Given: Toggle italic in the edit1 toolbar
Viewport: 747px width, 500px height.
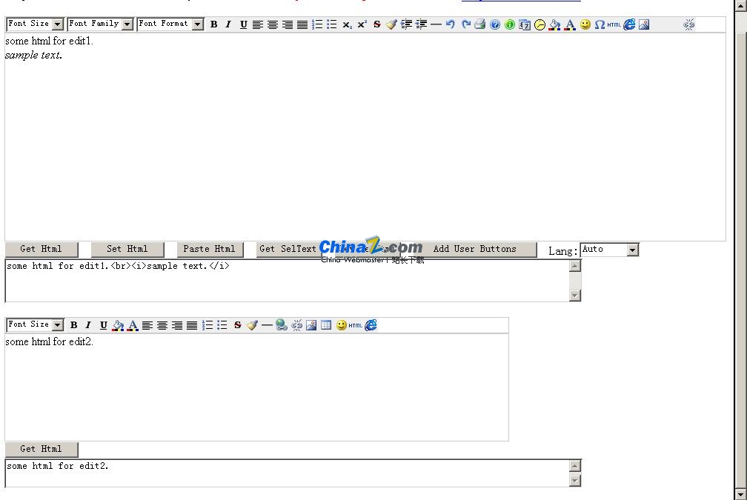Looking at the screenshot, I should click(228, 24).
